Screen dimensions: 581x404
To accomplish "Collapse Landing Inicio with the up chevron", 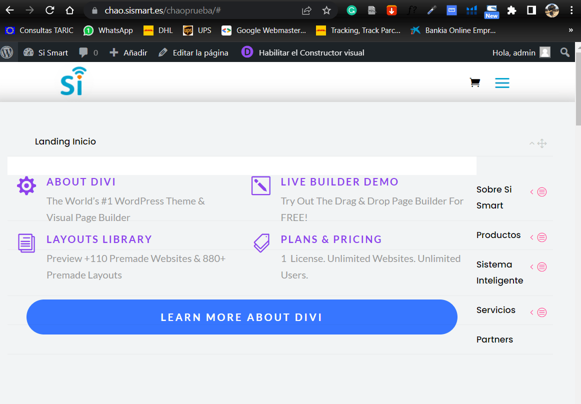I will [x=531, y=143].
